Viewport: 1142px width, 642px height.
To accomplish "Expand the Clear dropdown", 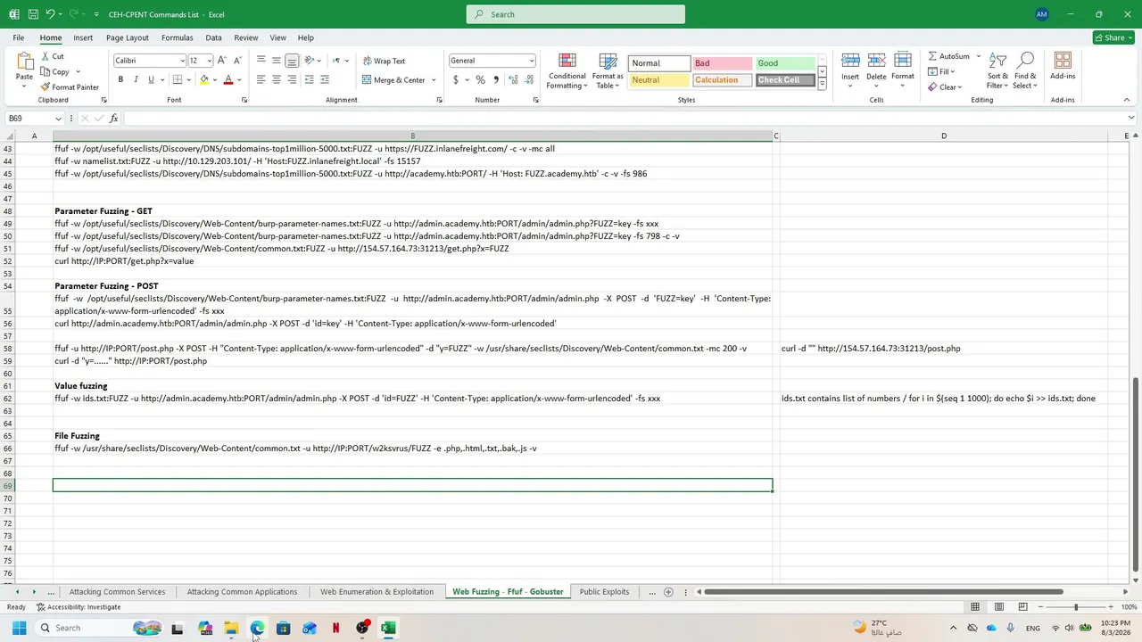I will [959, 87].
